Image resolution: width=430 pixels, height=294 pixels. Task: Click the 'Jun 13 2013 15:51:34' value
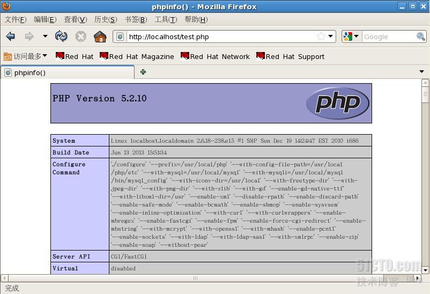pyautogui.click(x=139, y=152)
